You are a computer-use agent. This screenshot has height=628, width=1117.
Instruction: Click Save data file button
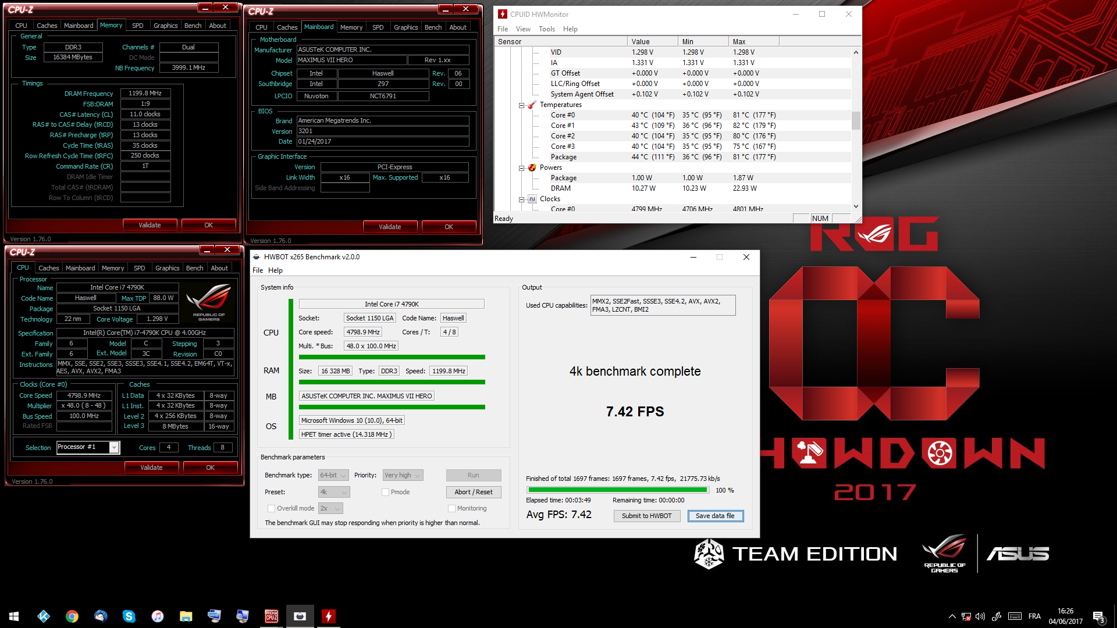coord(715,516)
